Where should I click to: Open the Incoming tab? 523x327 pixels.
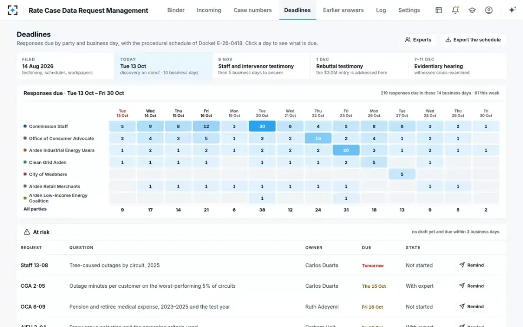point(209,10)
